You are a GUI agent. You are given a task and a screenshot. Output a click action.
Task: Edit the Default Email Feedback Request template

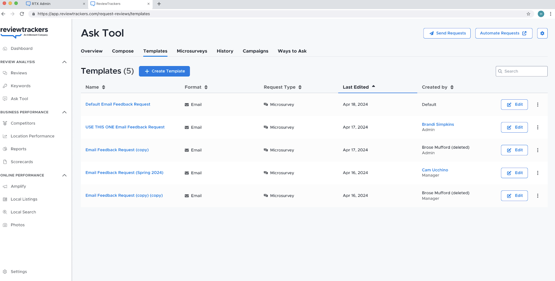click(514, 105)
